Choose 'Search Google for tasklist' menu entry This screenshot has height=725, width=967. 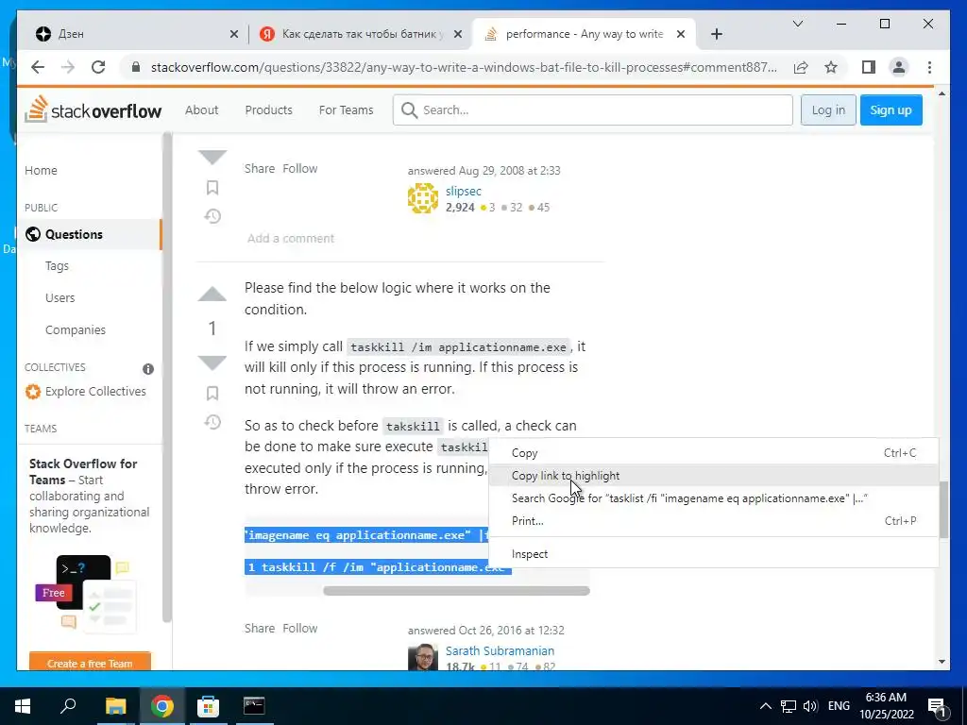coord(714,498)
